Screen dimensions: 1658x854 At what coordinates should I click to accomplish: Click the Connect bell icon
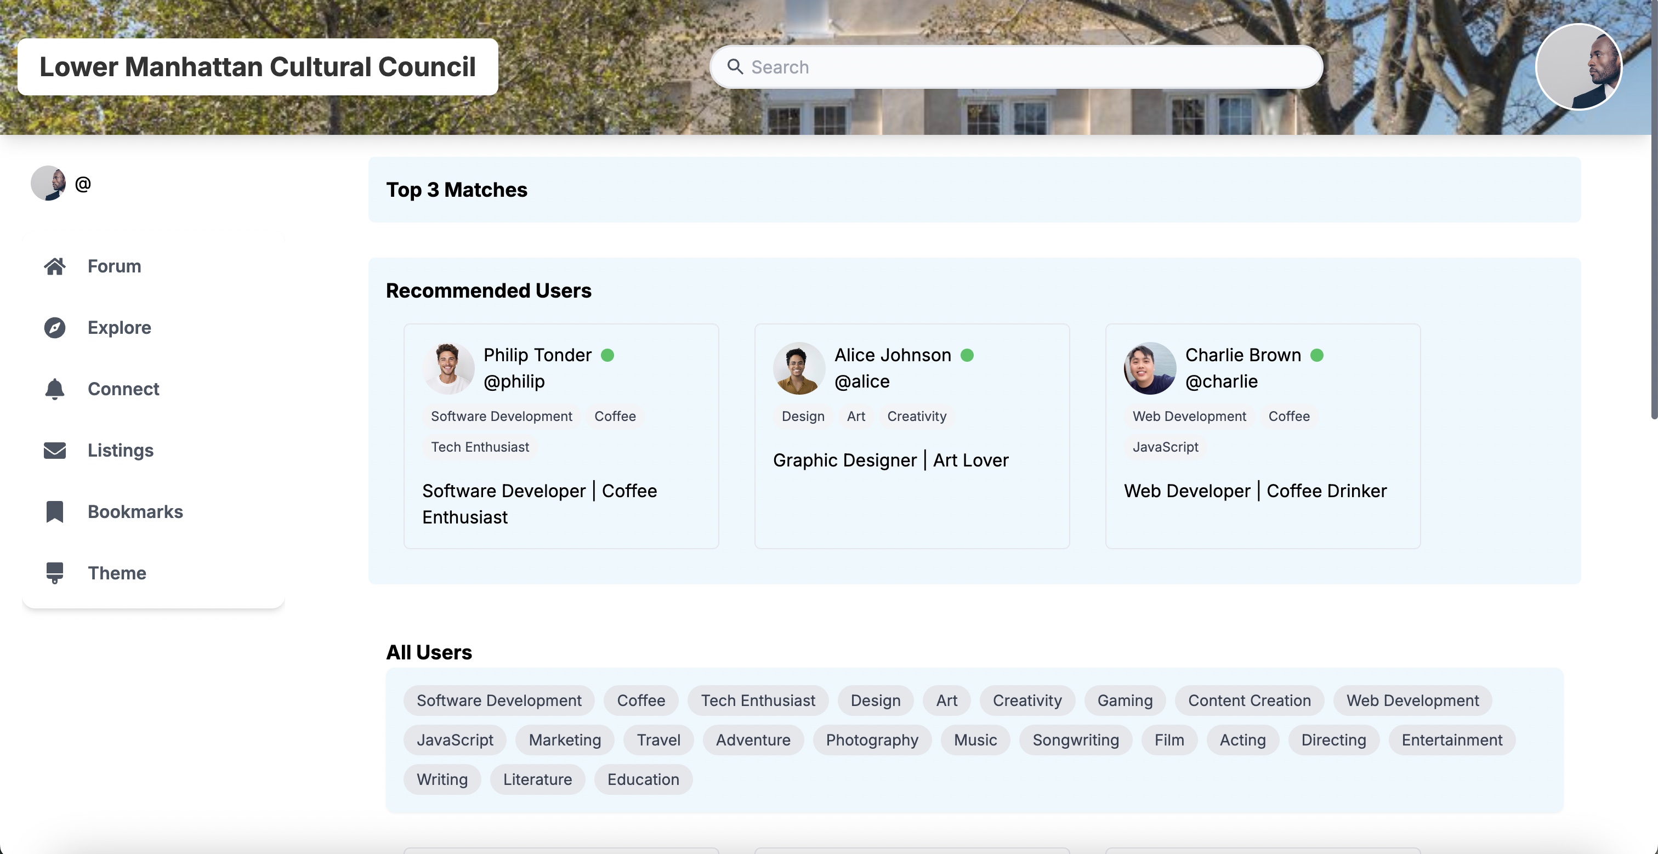(x=55, y=389)
